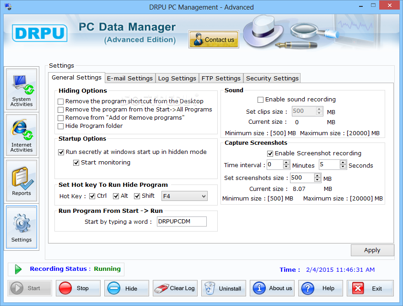Click the Clear Log eraser icon
This screenshot has height=306, width=403.
pos(161,289)
